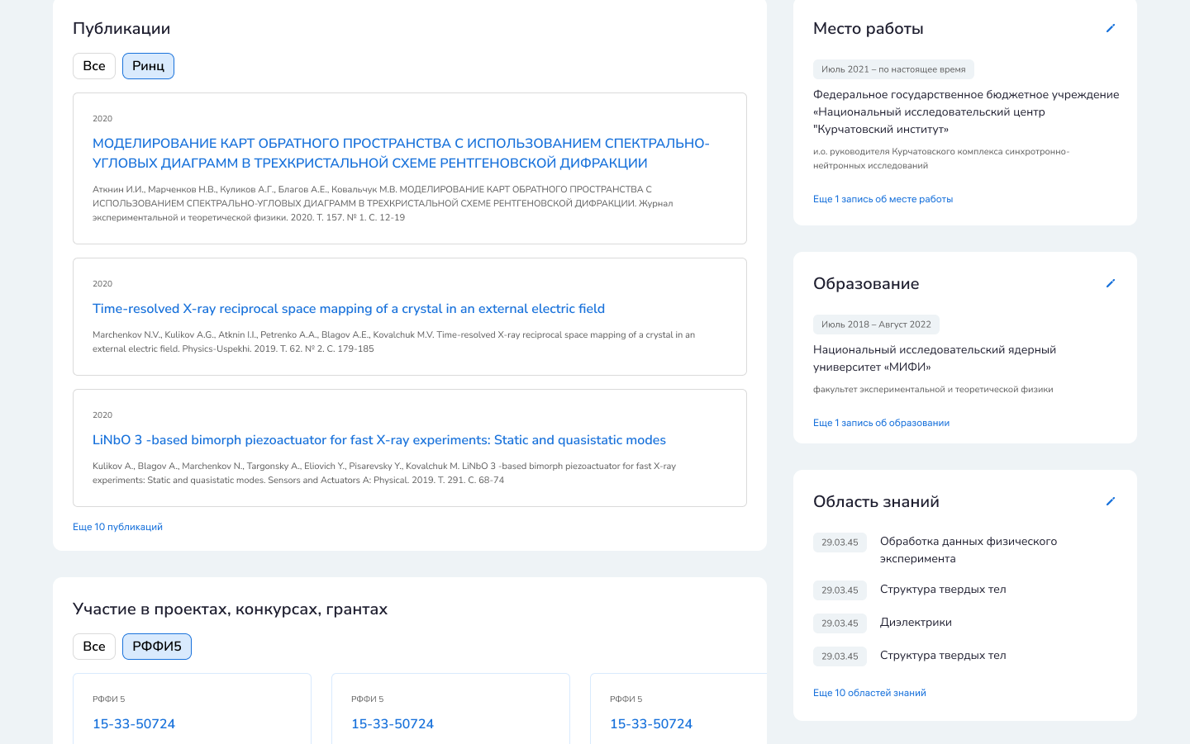Select the Все filter in projects section

pos(94,647)
